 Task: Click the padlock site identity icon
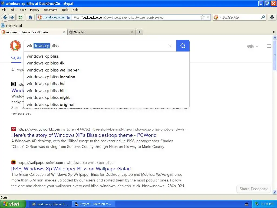pyautogui.click(x=68, y=18)
